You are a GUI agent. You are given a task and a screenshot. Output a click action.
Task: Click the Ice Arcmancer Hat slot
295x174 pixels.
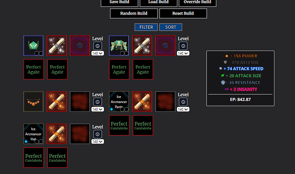pyautogui.click(x=33, y=134)
